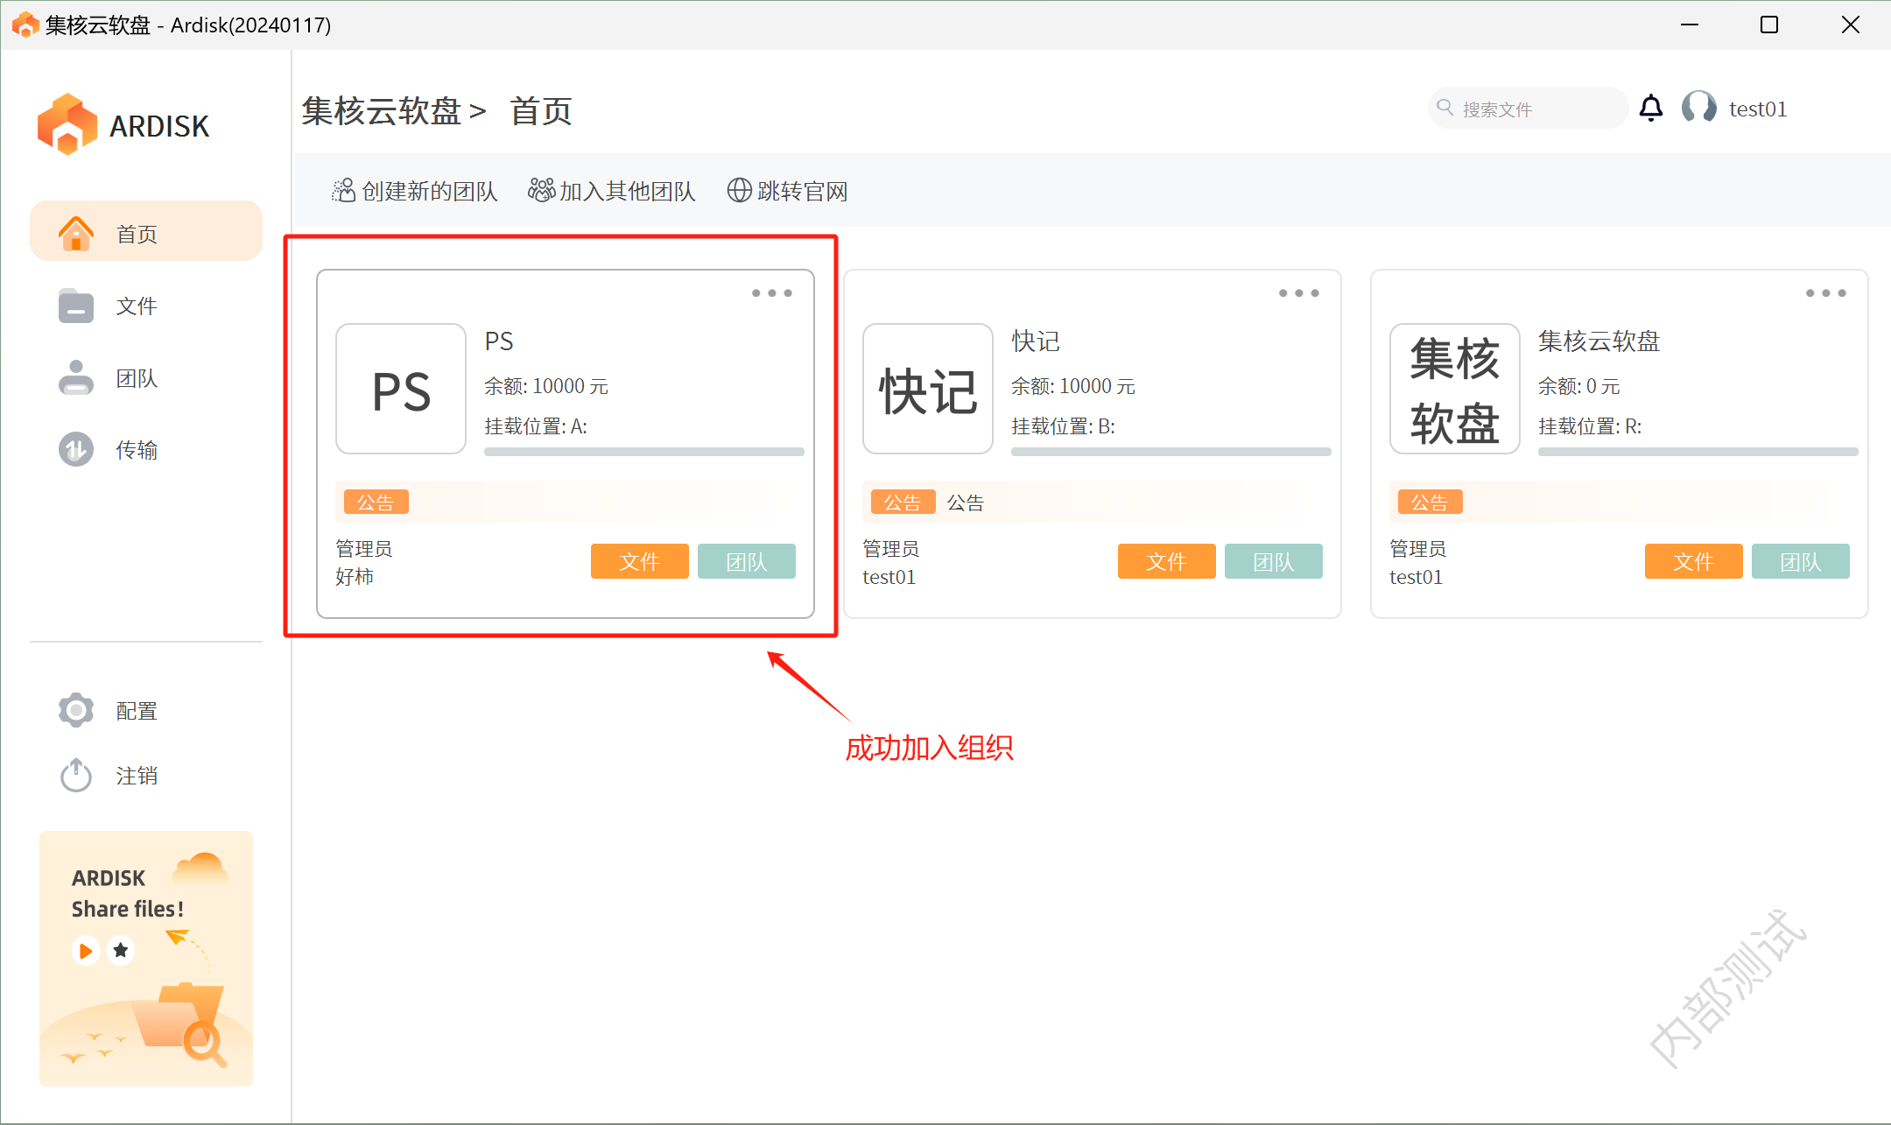This screenshot has height=1125, width=1891.
Task: Open the 配置 gear settings icon
Action: pyautogui.click(x=76, y=710)
